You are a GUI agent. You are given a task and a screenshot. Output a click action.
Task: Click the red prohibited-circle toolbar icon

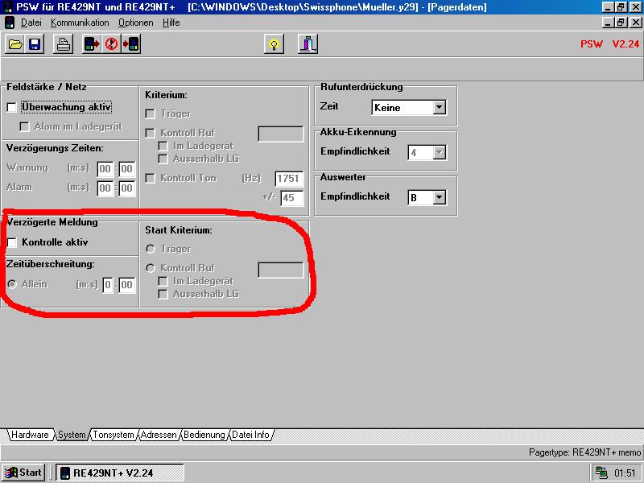coord(112,44)
